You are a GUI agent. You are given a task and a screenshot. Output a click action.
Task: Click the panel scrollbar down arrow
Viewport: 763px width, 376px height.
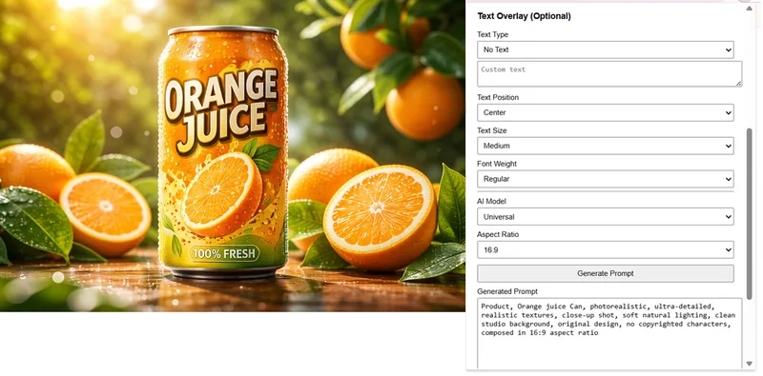pyautogui.click(x=750, y=364)
